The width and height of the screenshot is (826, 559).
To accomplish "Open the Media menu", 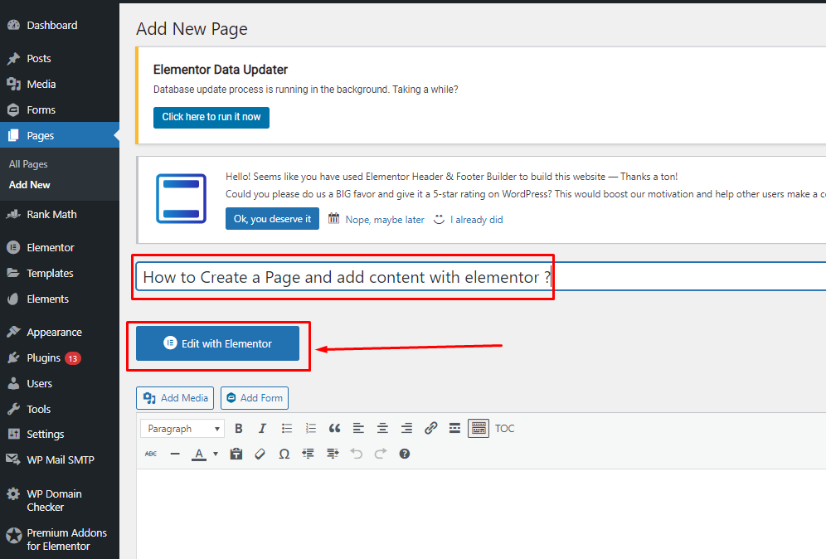I will 60,85.
